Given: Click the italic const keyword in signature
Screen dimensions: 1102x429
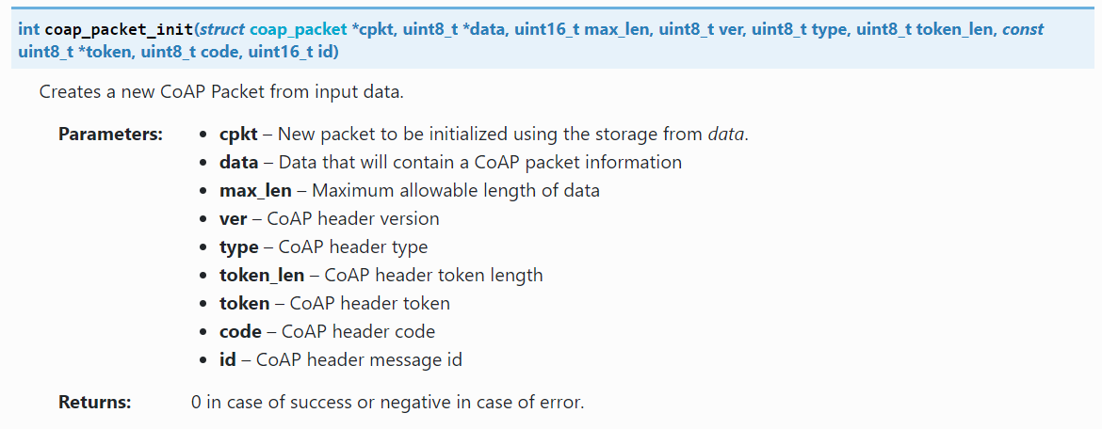Looking at the screenshot, I should pyautogui.click(x=1022, y=29).
